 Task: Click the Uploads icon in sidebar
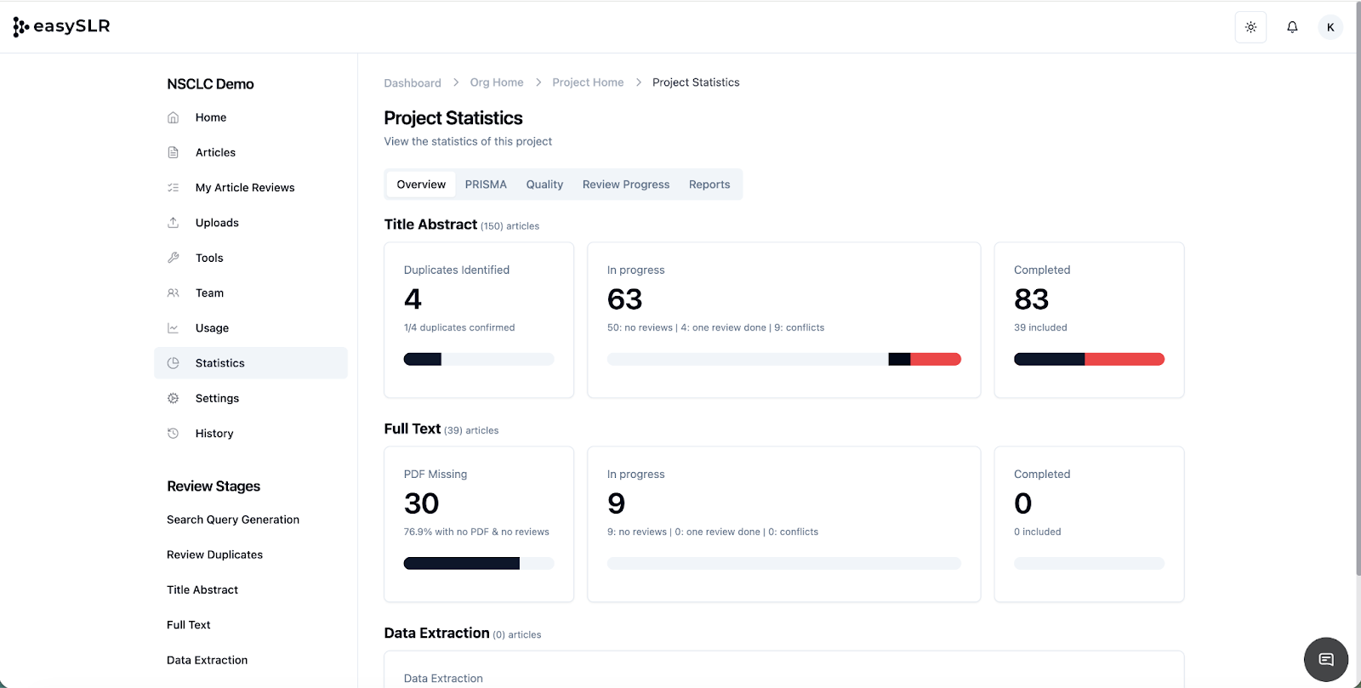[174, 223]
